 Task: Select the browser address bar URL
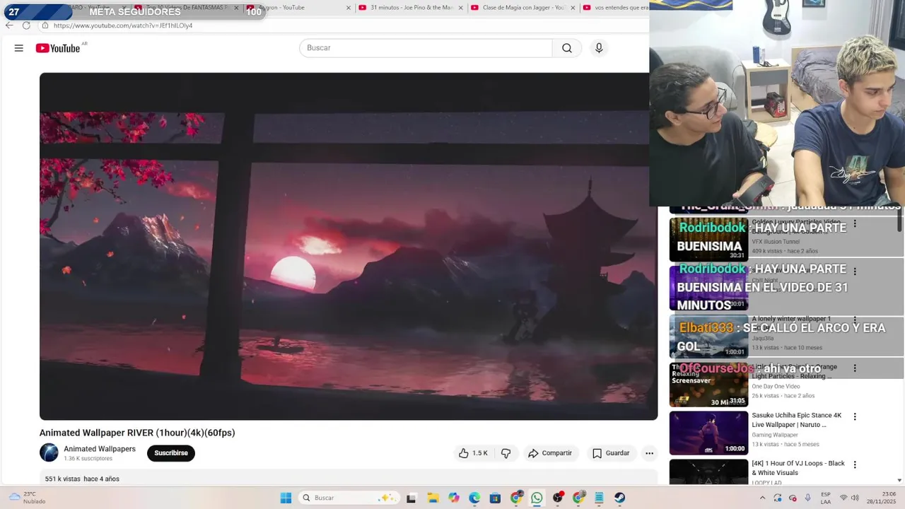coord(123,25)
